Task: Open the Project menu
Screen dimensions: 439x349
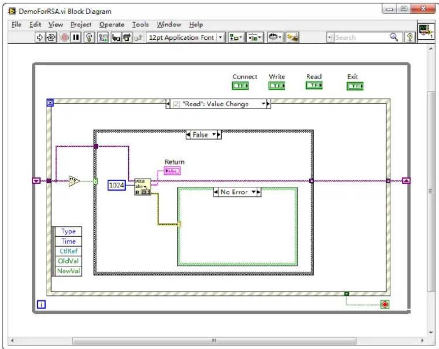Action: (x=81, y=25)
